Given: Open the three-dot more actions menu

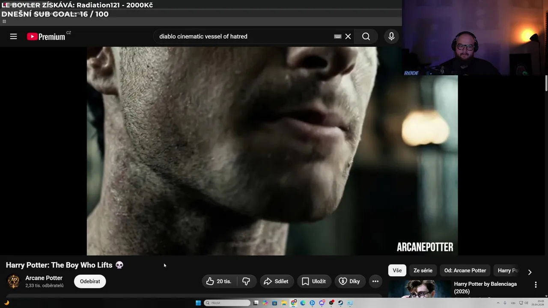Looking at the screenshot, I should click(x=375, y=281).
